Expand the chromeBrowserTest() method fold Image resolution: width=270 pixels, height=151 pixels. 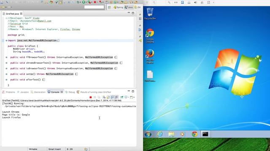6,63
